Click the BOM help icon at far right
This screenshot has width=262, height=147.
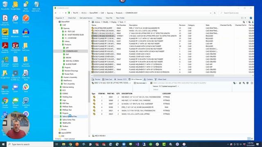tap(252, 83)
